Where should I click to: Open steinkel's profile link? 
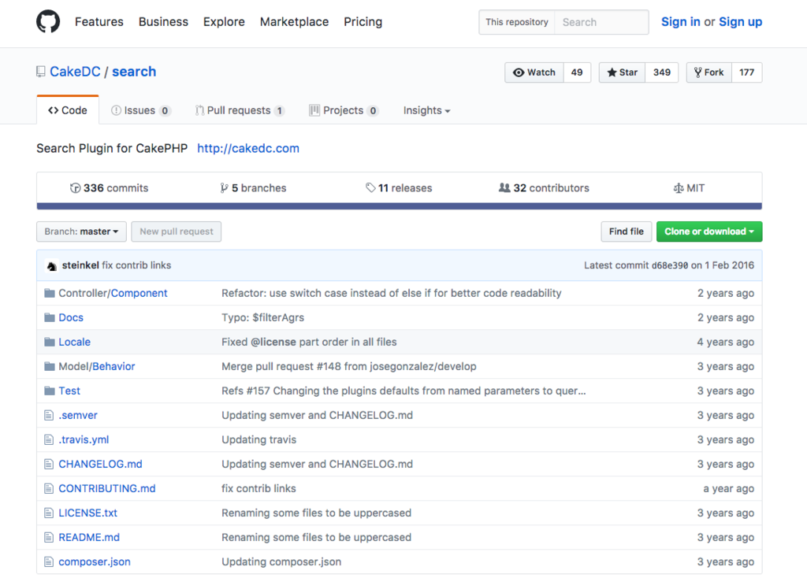(80, 265)
